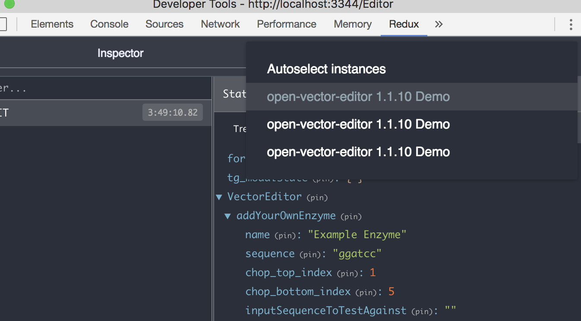Pin the inputSequenceToTestAgainst property
581x321 pixels.
422,312
